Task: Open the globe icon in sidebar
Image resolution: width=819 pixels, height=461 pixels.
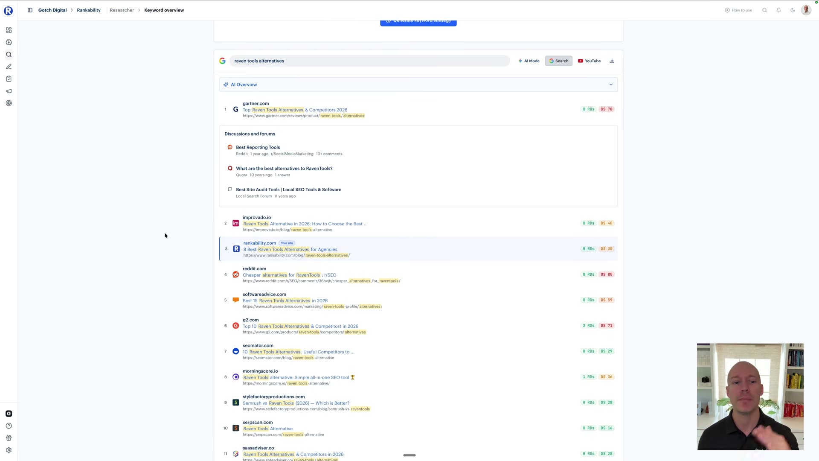Action: tap(9, 42)
